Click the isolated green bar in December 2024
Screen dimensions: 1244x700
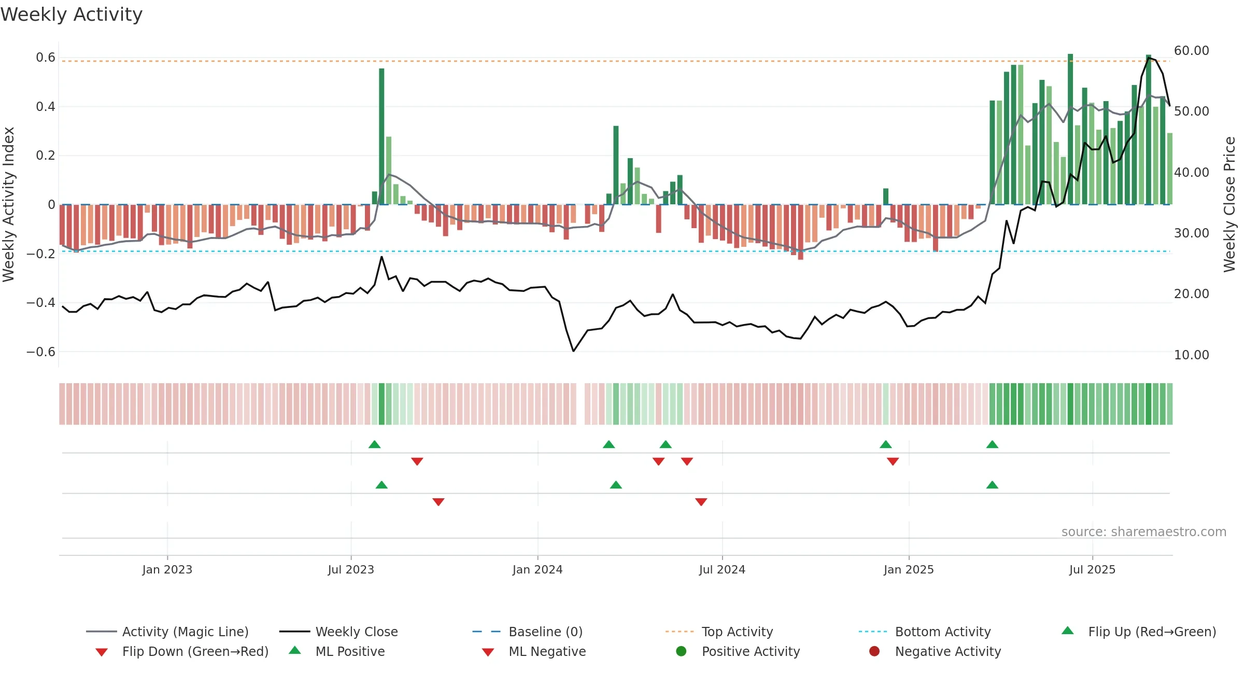click(x=886, y=197)
